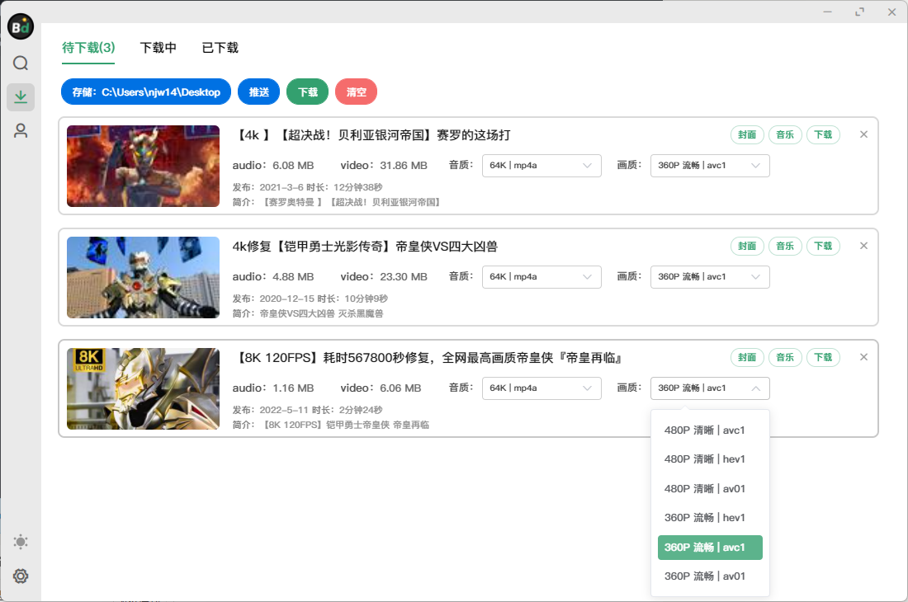Click text 发布: 2021-3-6 时长: 12分钟38秒
Viewport: 908px width, 602px height.
pos(308,187)
